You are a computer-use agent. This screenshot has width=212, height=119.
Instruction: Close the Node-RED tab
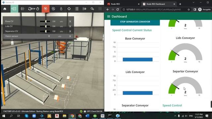(x=138, y=4)
